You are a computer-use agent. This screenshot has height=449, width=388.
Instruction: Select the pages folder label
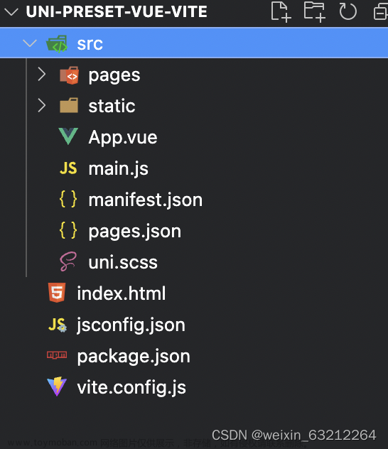[114, 75]
